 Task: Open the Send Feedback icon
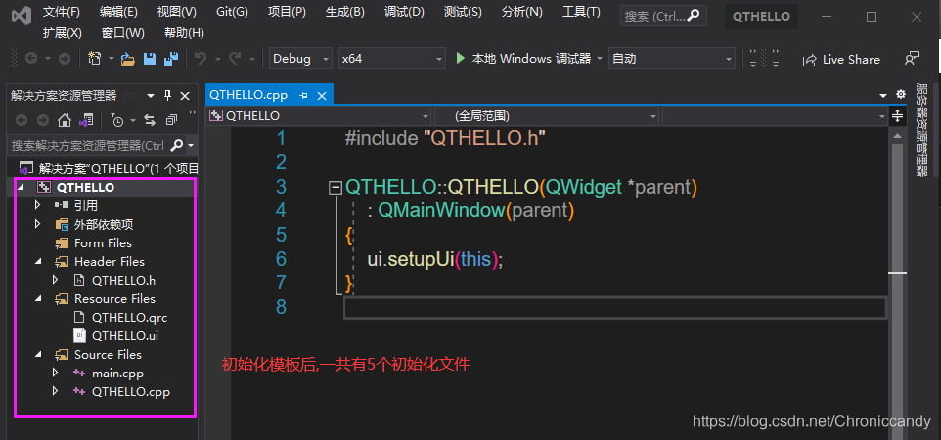(x=911, y=59)
